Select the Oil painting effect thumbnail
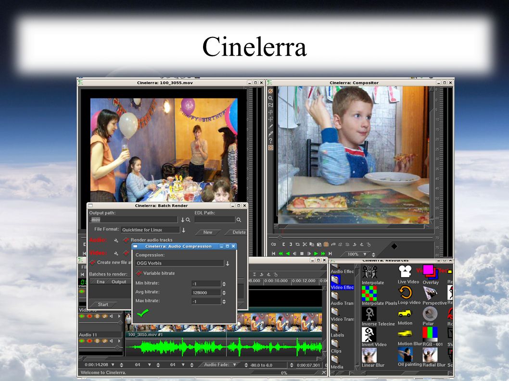 pos(405,355)
